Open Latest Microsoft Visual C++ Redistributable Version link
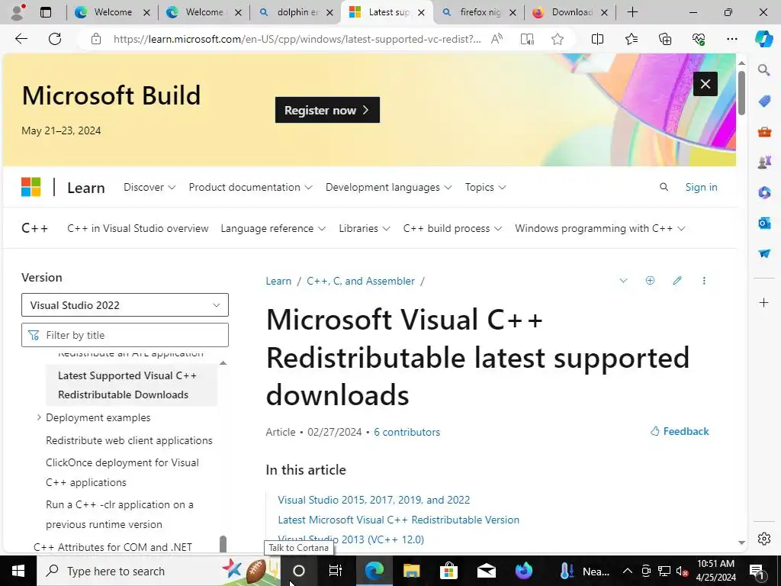Image resolution: width=781 pixels, height=586 pixels. click(x=398, y=519)
